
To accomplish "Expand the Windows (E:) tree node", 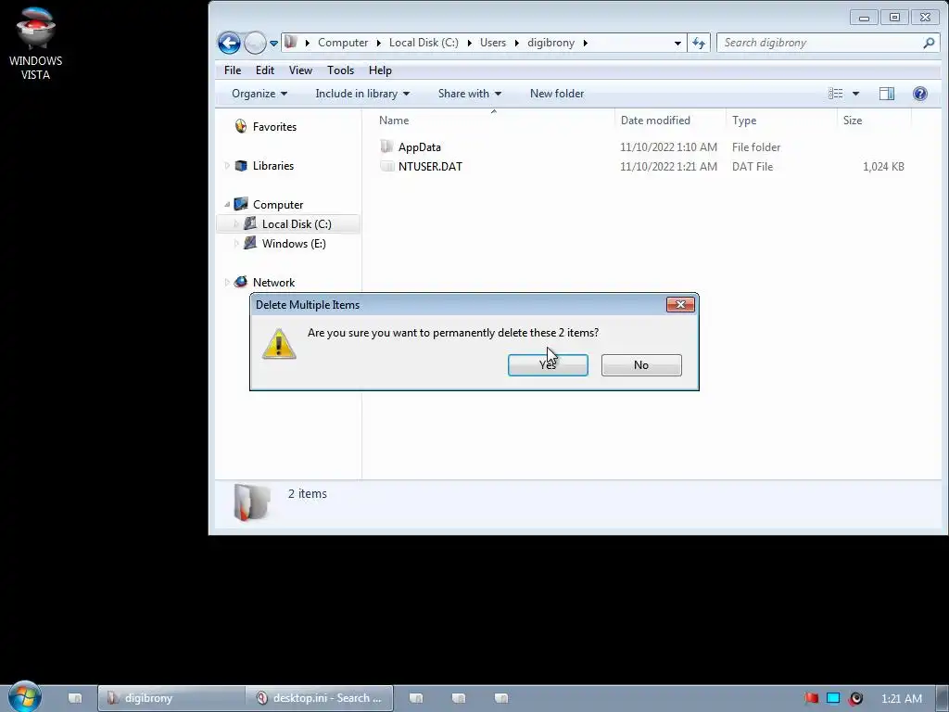I will click(x=236, y=244).
